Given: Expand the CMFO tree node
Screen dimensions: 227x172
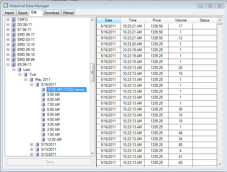Looking at the screenshot, I should click(8, 20).
